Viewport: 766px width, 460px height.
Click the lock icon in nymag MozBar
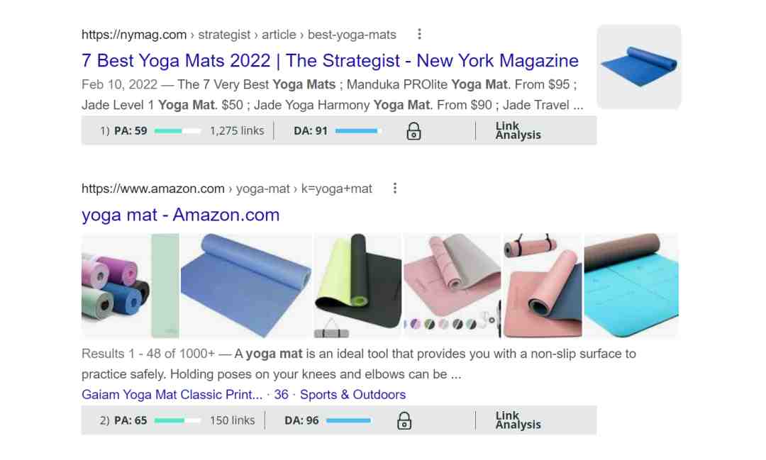413,131
